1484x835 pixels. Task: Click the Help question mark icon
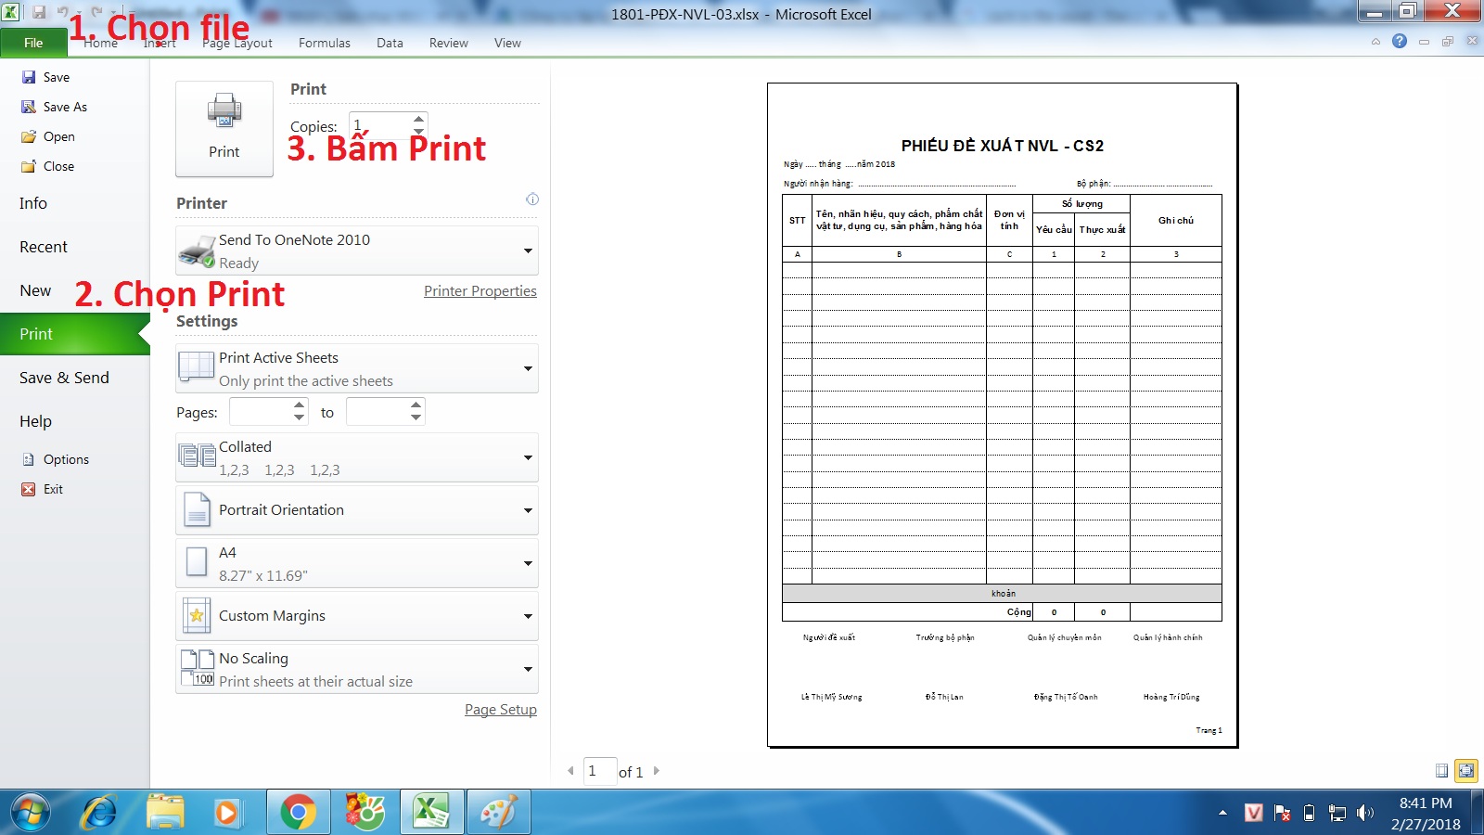pos(1400,41)
